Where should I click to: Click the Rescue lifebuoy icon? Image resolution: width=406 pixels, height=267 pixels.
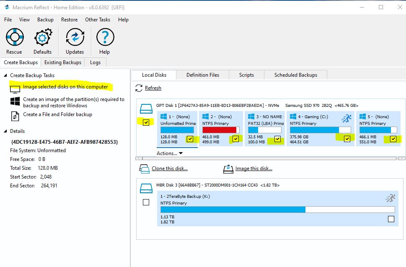point(14,37)
